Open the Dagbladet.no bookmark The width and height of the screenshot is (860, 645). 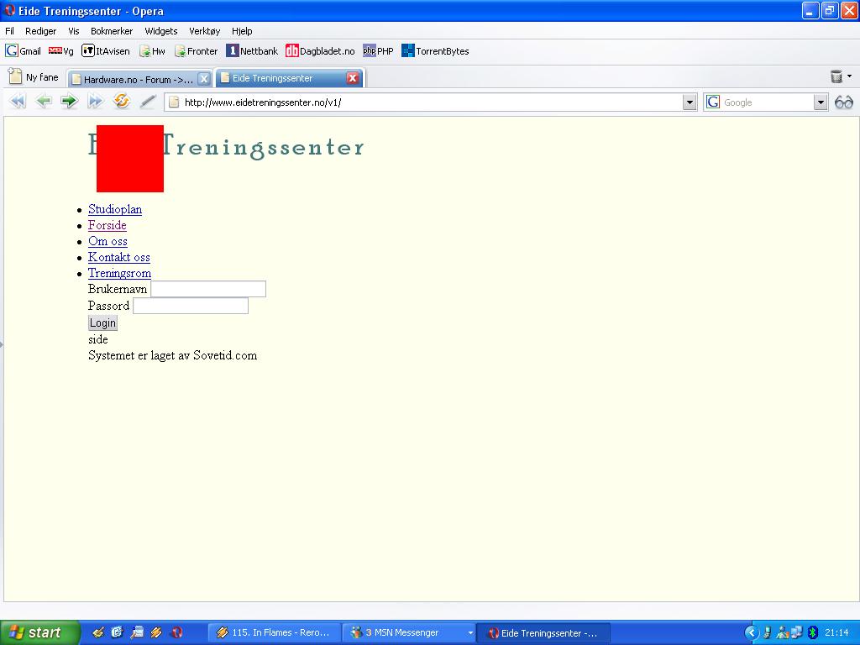(x=320, y=51)
